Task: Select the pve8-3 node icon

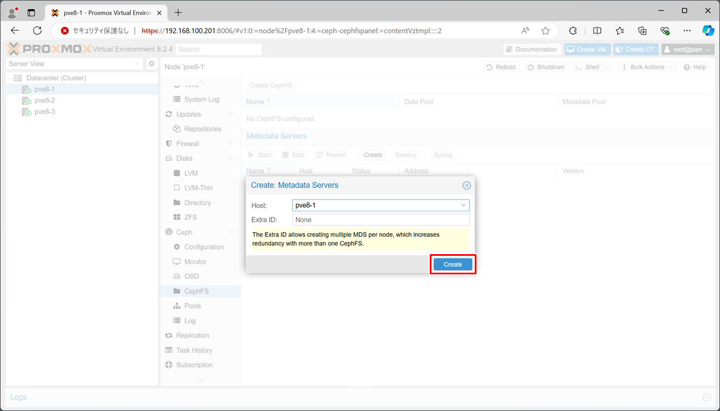Action: [26, 112]
